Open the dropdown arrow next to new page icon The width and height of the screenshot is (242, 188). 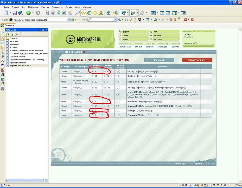[10, 13]
